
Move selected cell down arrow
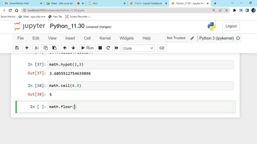pyautogui.click(x=73, y=48)
